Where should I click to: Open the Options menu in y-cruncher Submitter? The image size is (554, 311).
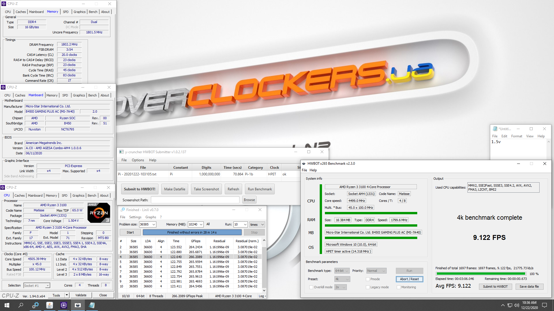(x=138, y=160)
